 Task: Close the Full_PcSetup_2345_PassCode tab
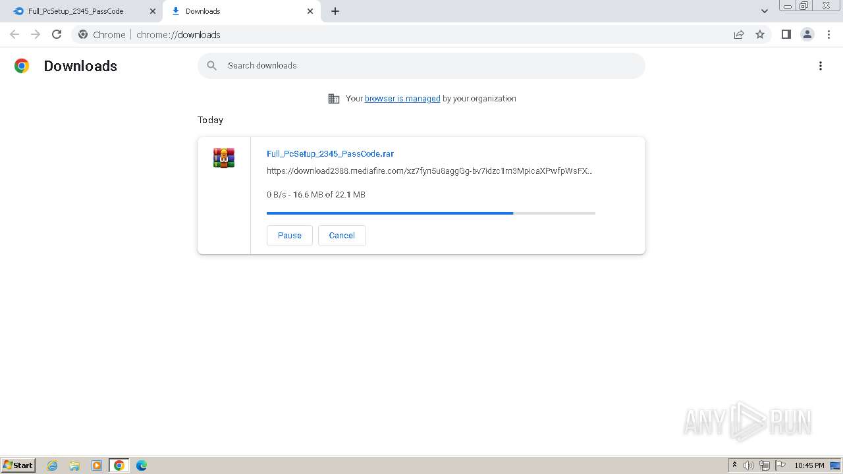[x=153, y=11]
